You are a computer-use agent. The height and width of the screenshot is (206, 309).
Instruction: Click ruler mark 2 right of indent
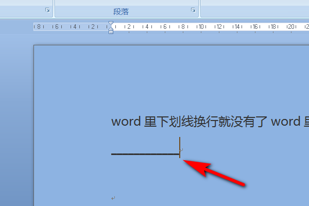[129, 27]
